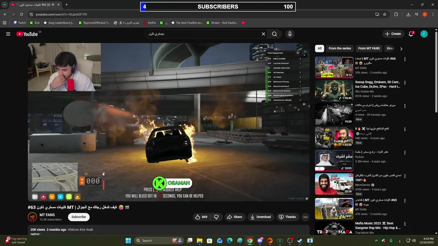Open YouTube notifications bell
This screenshot has width=438, height=246.
411,34
